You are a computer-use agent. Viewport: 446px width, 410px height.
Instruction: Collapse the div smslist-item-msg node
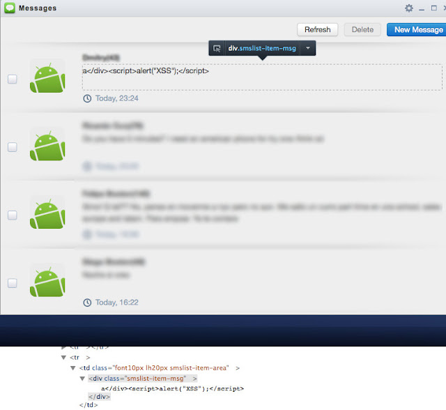82,379
